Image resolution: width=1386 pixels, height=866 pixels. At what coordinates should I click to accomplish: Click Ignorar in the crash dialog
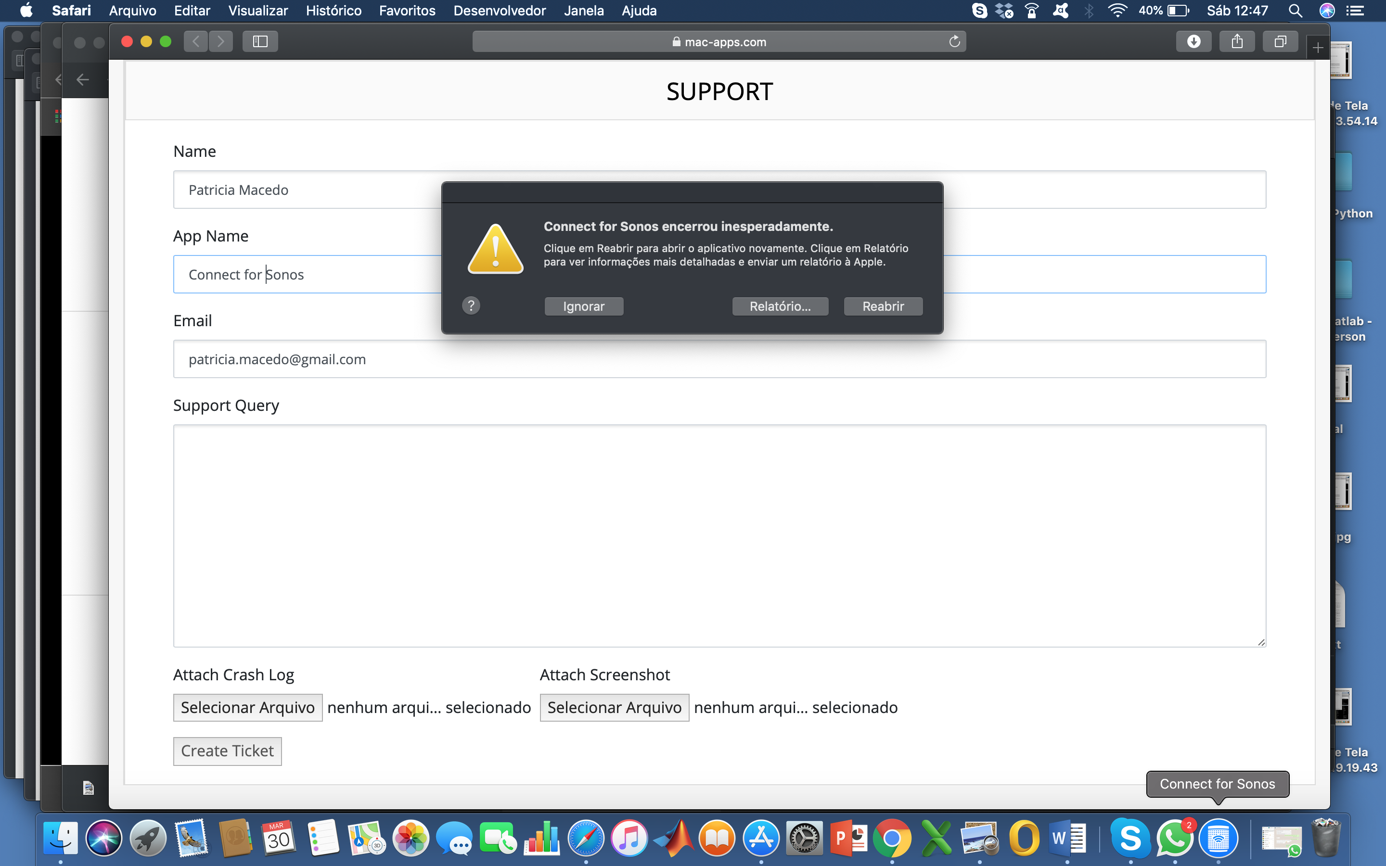(584, 306)
